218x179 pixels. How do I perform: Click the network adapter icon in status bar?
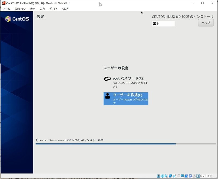[x=171, y=176]
